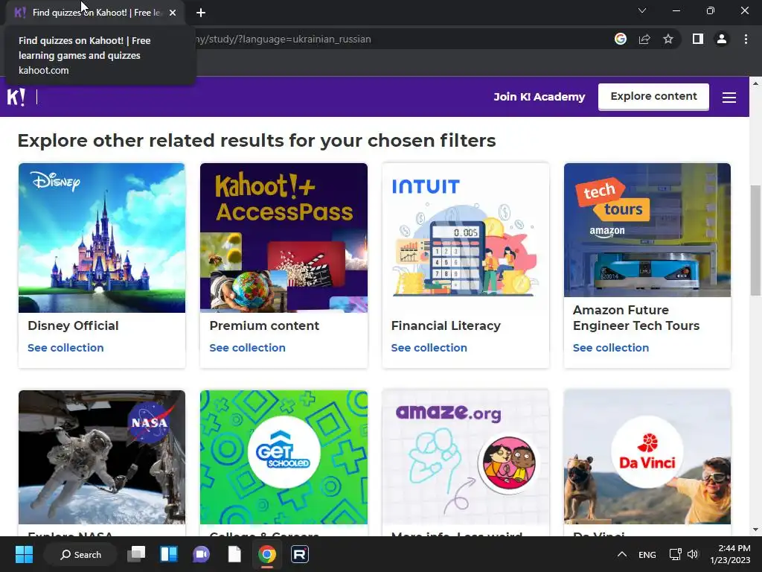
Task: Open the Chat app on taskbar
Action: (201, 554)
